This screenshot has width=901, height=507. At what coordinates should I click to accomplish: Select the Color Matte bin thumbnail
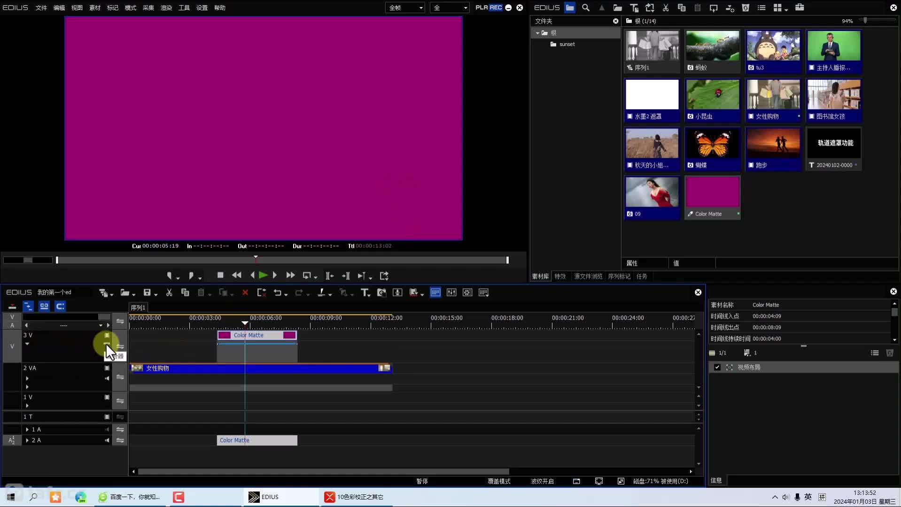click(712, 197)
